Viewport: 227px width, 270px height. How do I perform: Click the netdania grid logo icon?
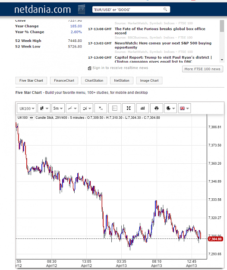(x=82, y=10)
